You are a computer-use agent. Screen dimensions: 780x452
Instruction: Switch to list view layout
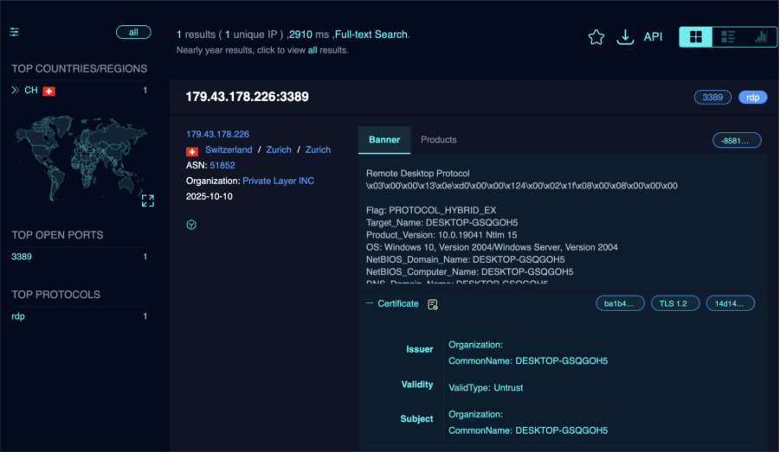tap(728, 36)
